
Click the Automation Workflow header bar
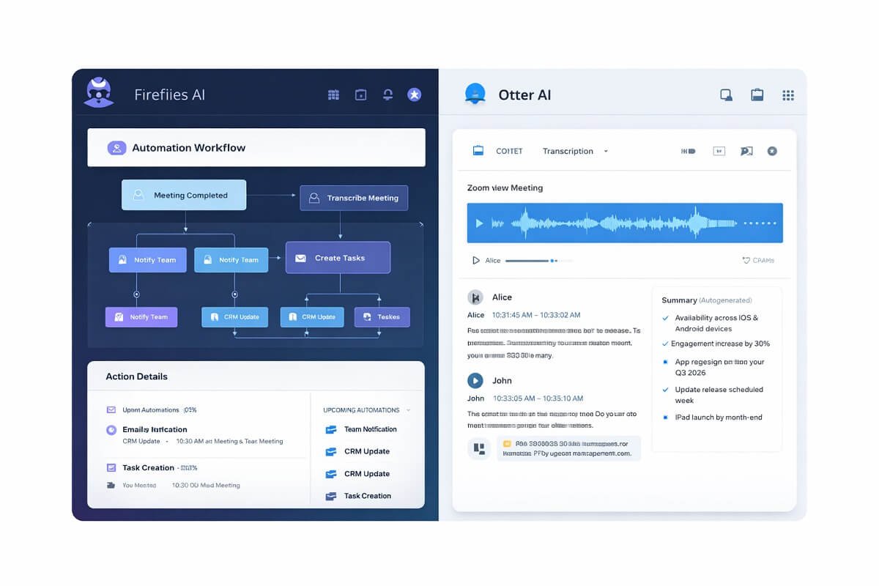coord(256,147)
